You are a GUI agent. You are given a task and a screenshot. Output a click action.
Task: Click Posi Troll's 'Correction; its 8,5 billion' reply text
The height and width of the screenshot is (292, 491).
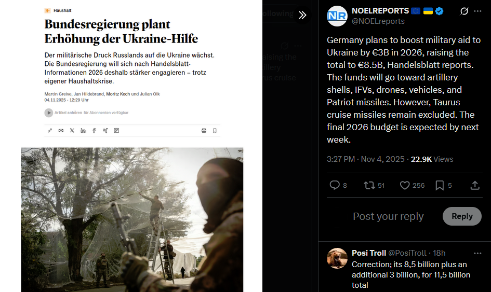[x=411, y=275]
